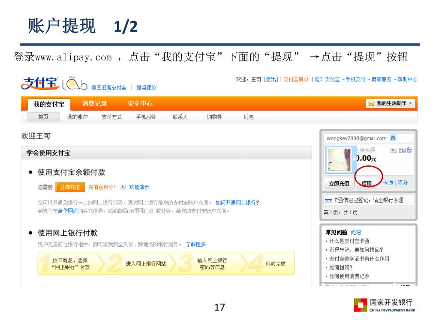The width and height of the screenshot is (439, 329).
Task: Select 联系人 in the sub-navigation
Action: point(180,117)
